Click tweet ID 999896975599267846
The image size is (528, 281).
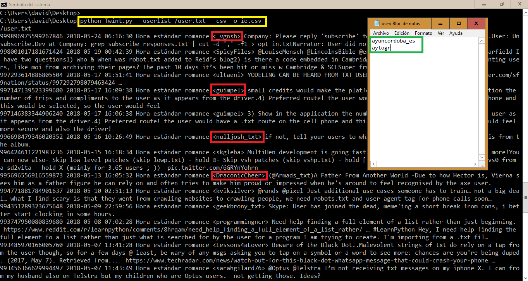click(31, 36)
